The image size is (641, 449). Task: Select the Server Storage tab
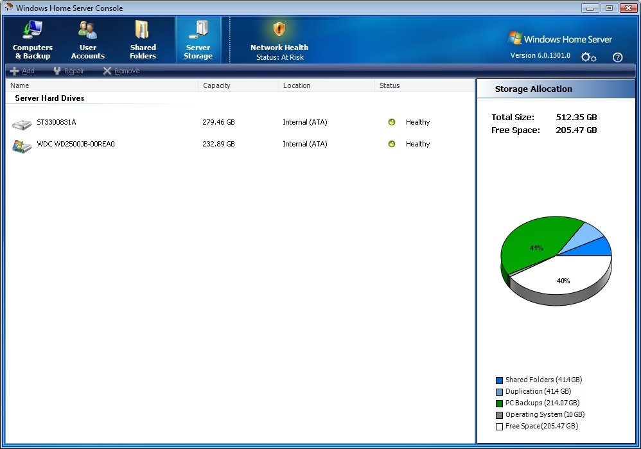pos(198,40)
